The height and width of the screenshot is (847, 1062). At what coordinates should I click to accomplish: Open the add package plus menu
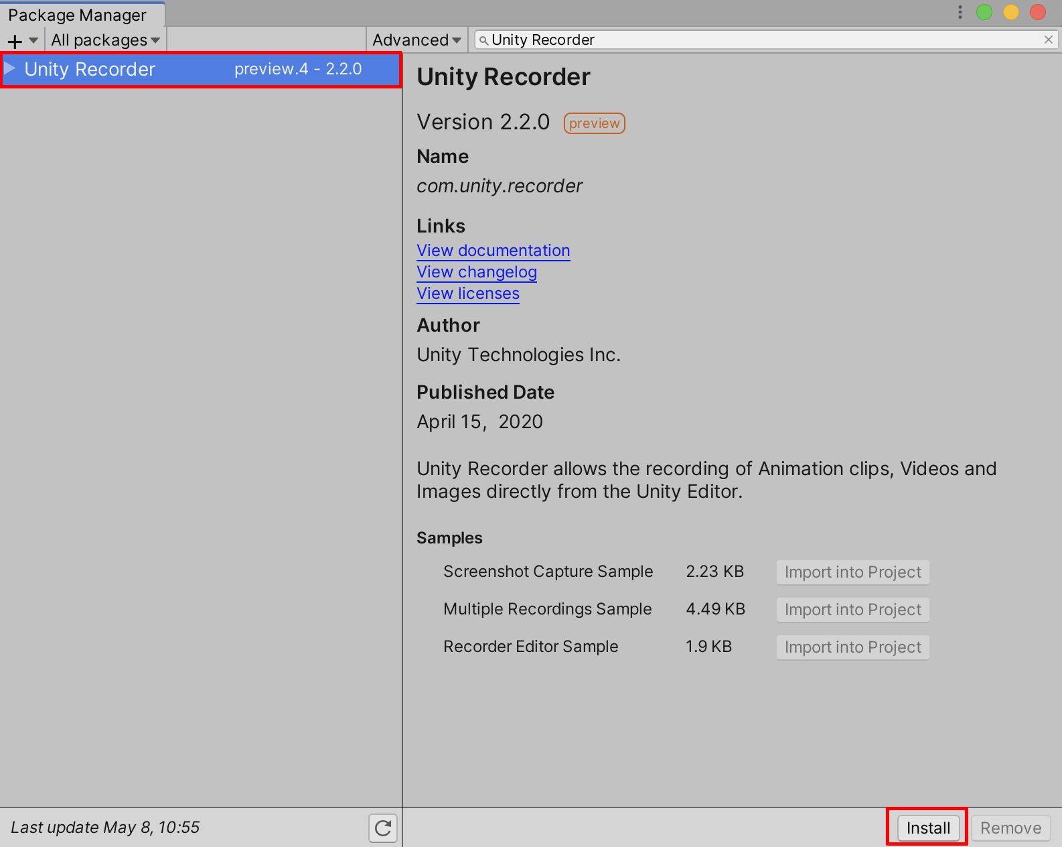coord(22,41)
